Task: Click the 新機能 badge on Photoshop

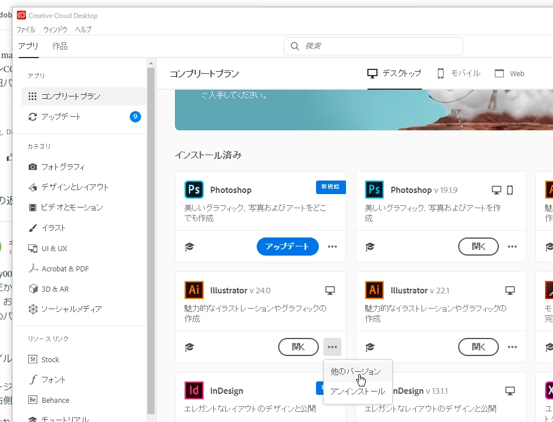Action: coord(331,187)
